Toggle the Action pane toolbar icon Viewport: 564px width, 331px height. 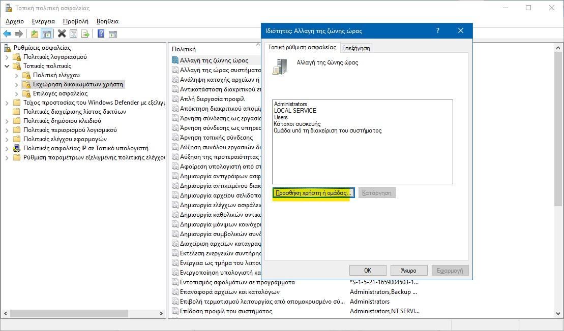tap(113, 34)
